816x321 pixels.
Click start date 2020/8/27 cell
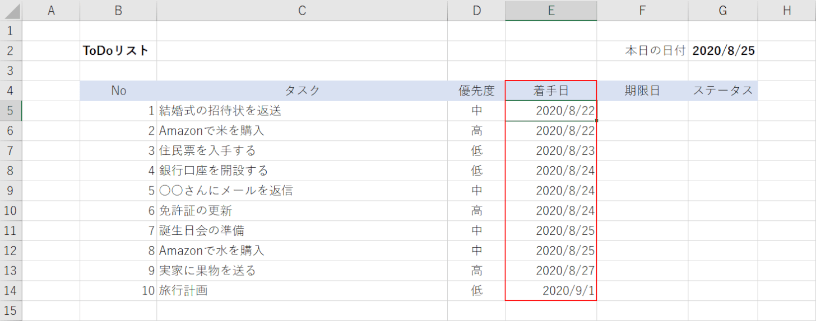click(551, 271)
